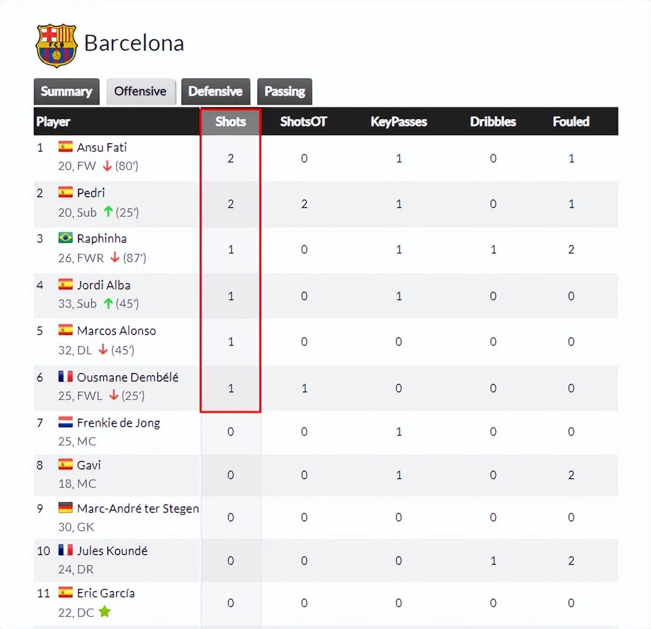Open Marcos Alonso's player link
651x629 pixels.
coord(116,331)
